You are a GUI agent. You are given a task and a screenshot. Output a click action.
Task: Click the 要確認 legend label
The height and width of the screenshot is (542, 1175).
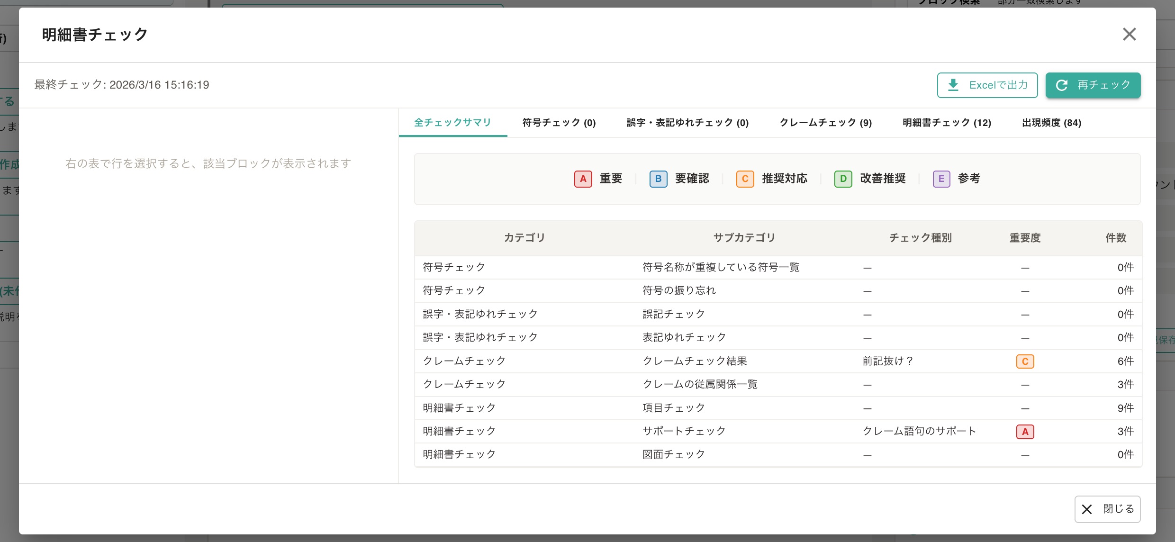tap(692, 179)
